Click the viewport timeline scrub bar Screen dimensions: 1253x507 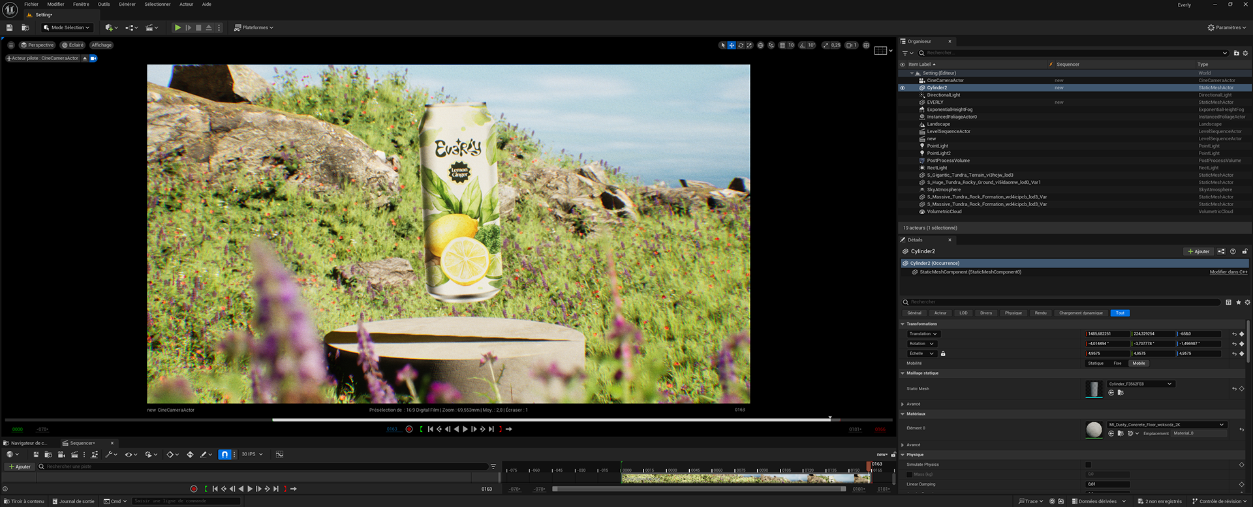pos(449,420)
